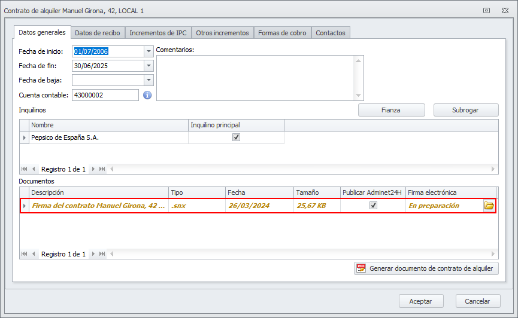Click the Inquilinos horizontal scroll left arrow
The height and width of the screenshot is (318, 518).
click(x=111, y=169)
